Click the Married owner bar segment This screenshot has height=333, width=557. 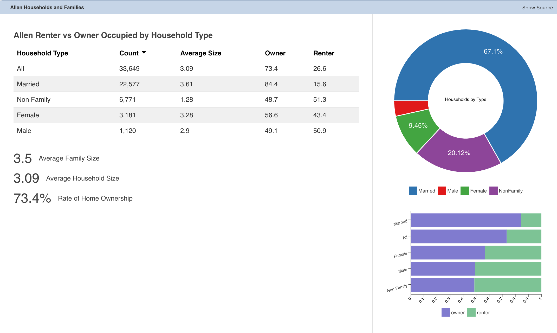tap(465, 220)
